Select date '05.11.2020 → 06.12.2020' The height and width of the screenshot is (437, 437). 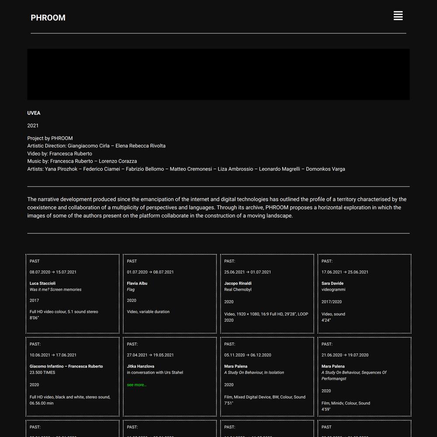[x=247, y=355]
